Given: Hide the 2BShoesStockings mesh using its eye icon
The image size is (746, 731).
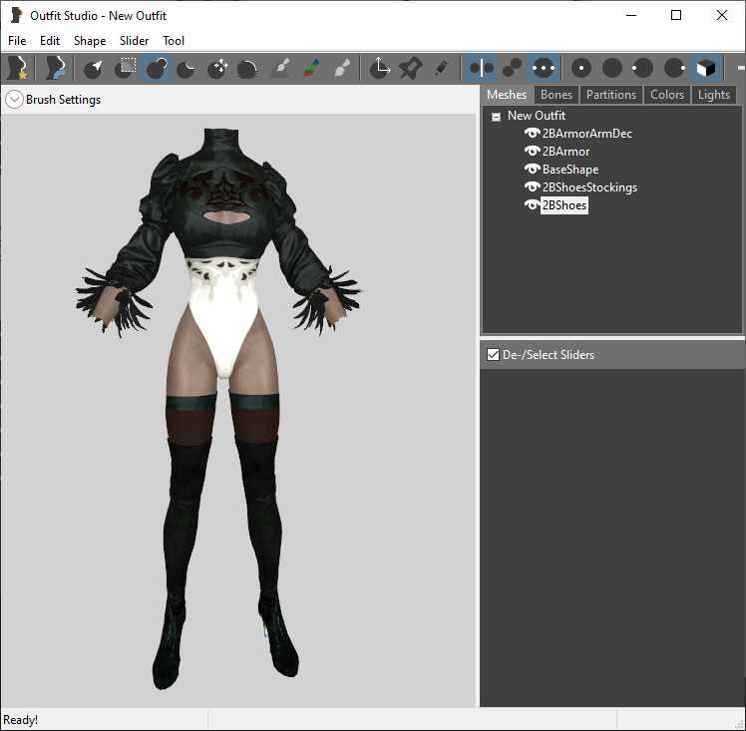Looking at the screenshot, I should click(x=532, y=187).
